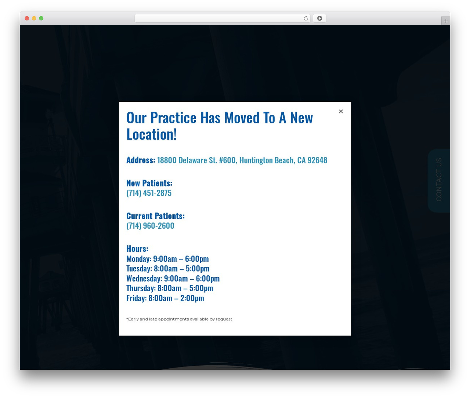Close the practice moved popup
This screenshot has width=470, height=398.
click(341, 111)
